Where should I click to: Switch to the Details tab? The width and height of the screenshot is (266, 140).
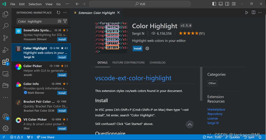click(x=103, y=63)
